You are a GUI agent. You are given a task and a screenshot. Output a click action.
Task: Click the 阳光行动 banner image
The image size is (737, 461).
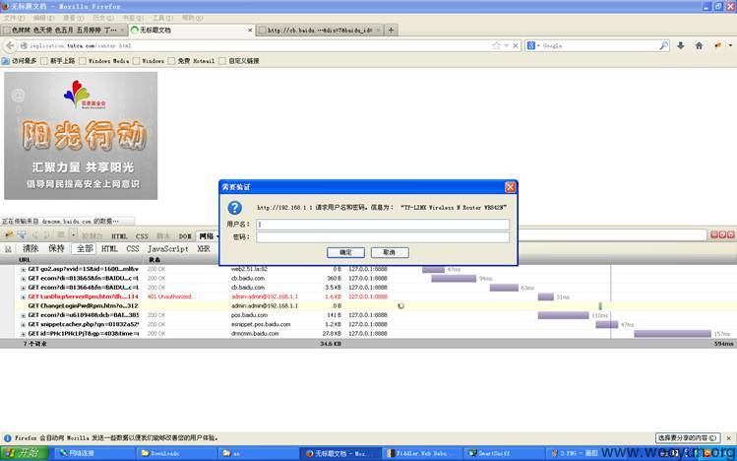81,136
